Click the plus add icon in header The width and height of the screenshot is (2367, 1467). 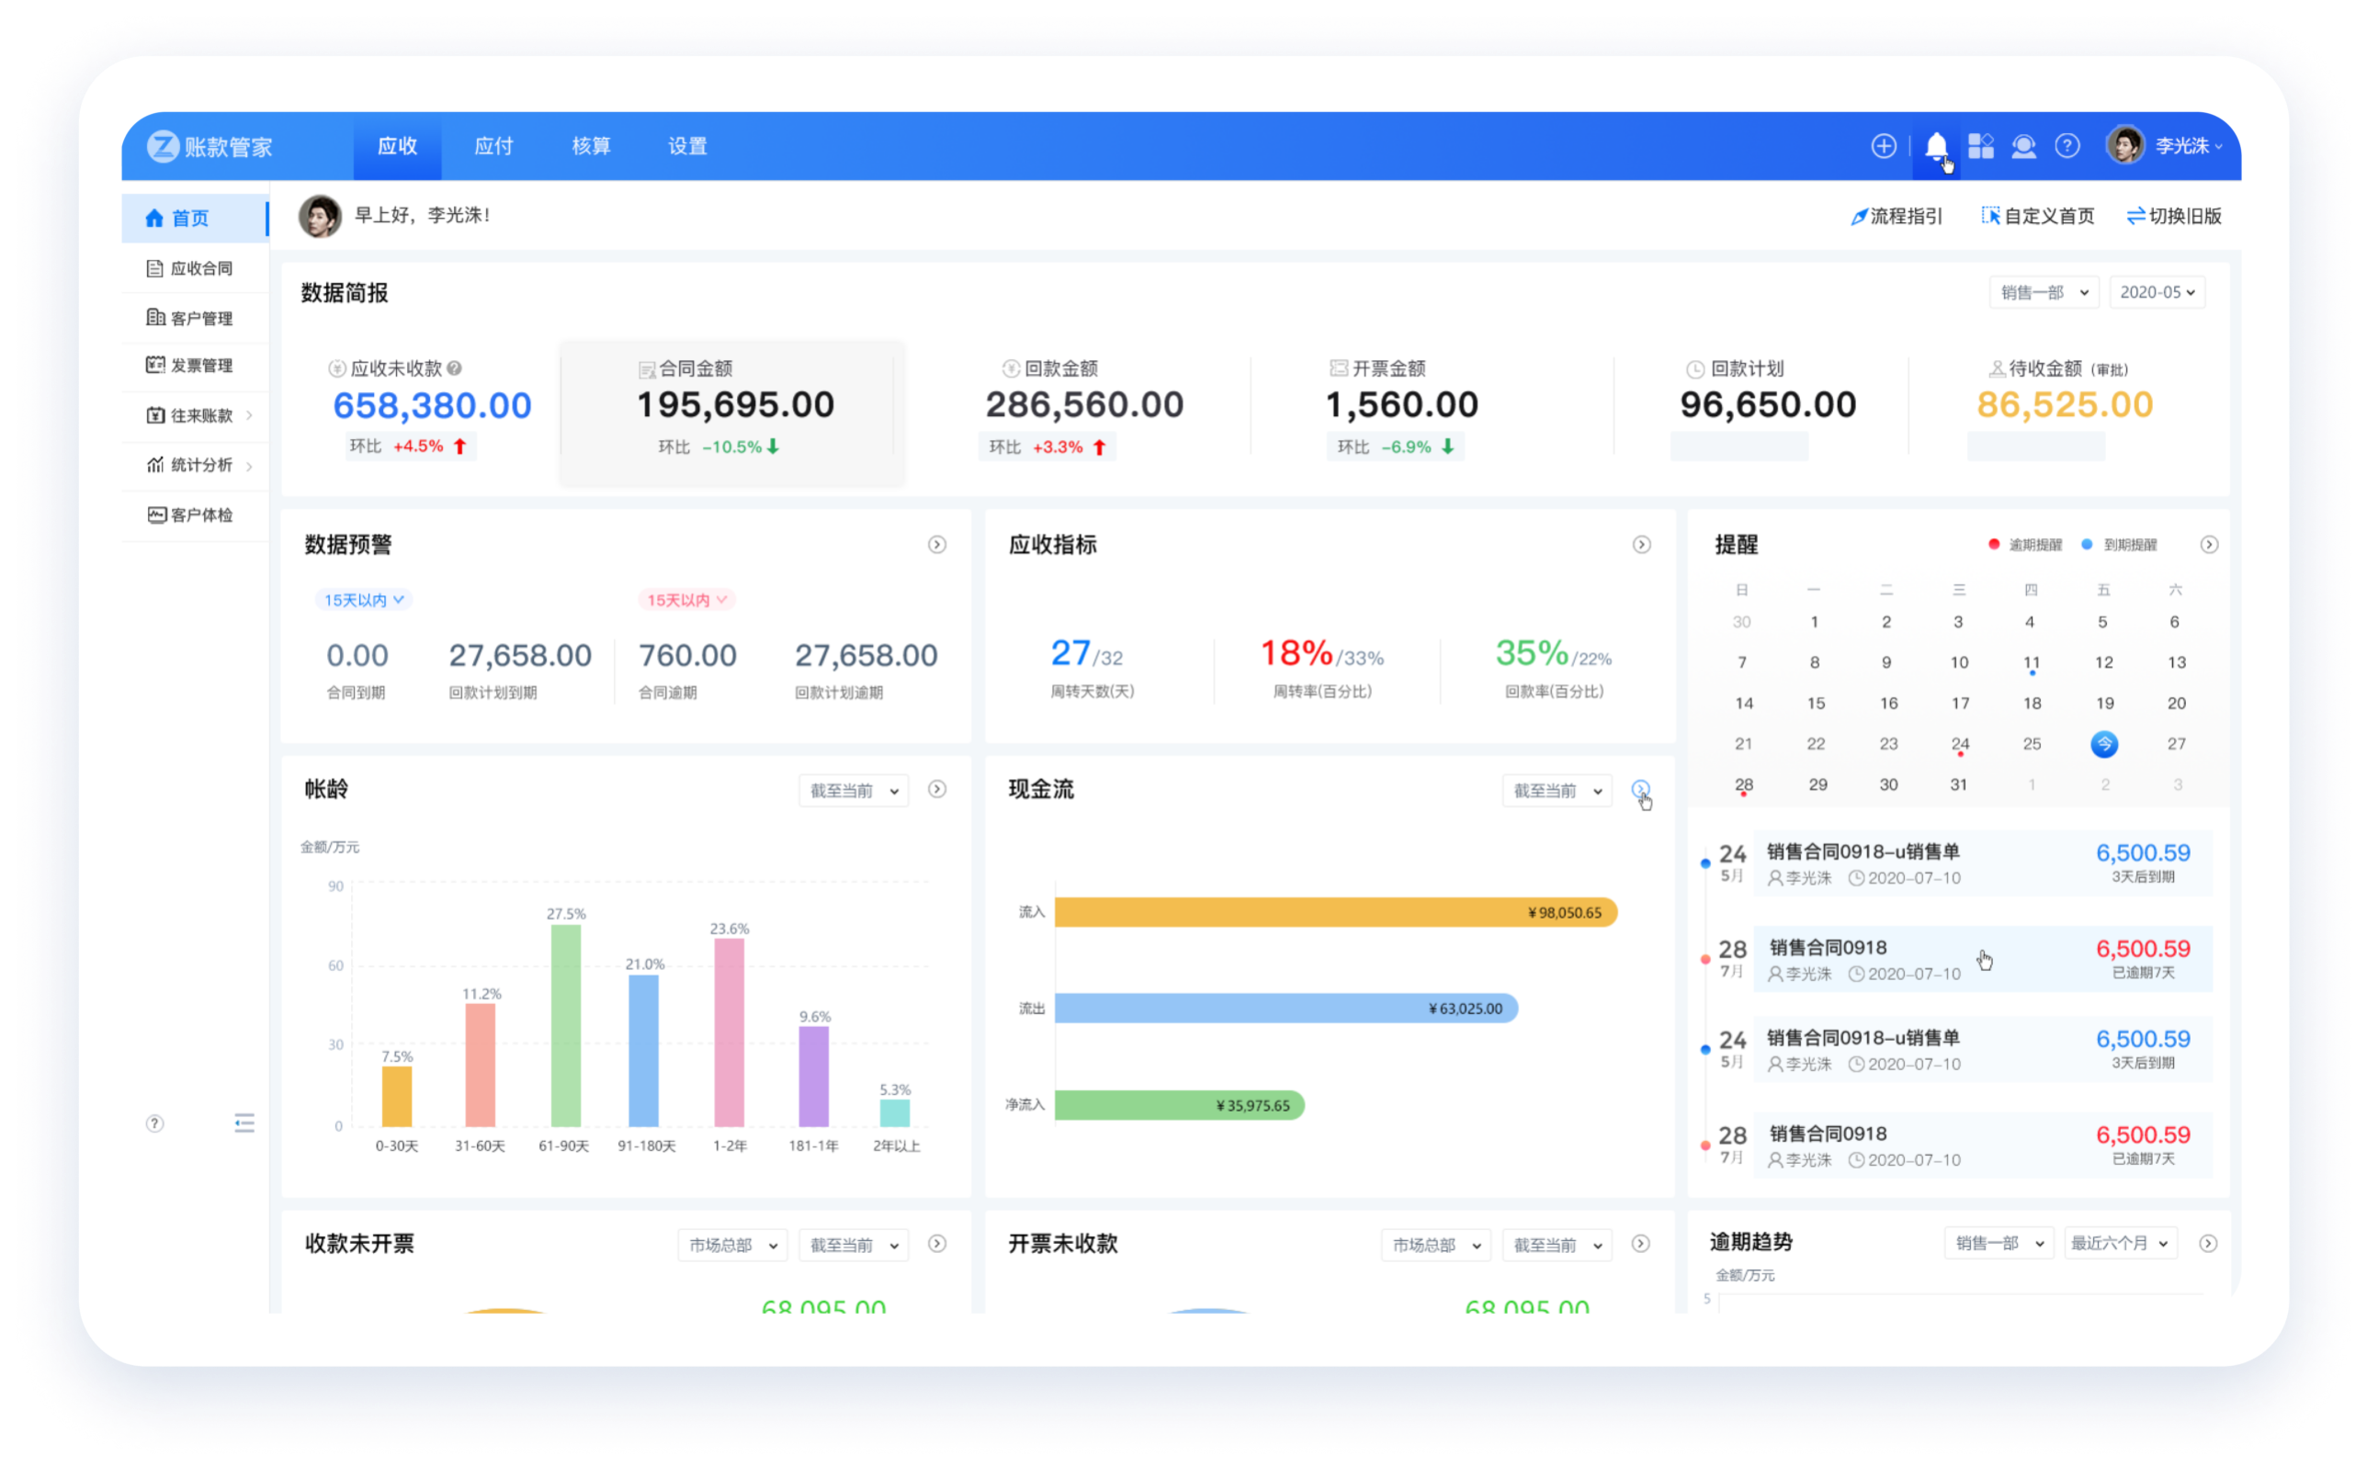pos(1883,145)
